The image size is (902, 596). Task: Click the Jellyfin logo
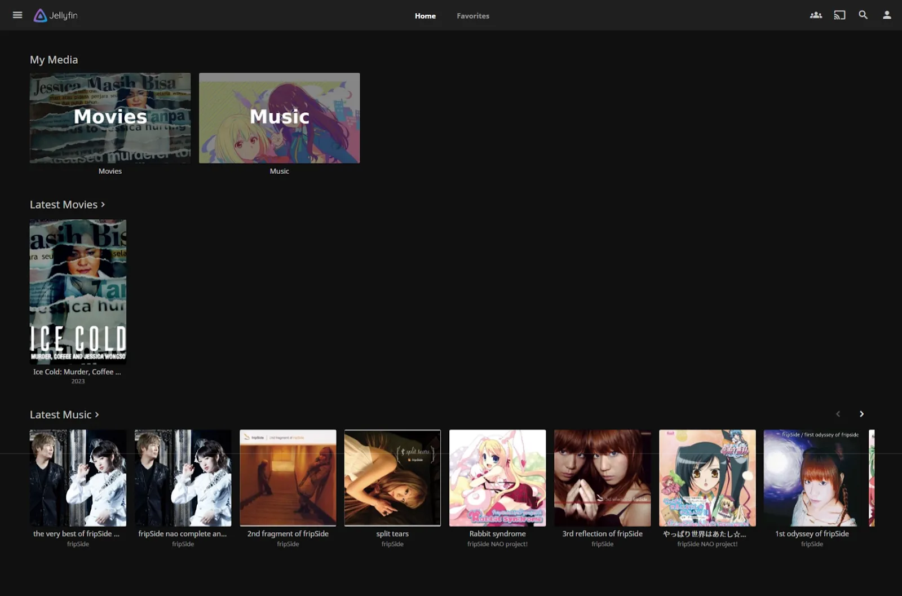click(55, 15)
